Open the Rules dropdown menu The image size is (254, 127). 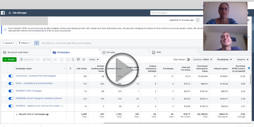94,59
